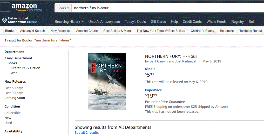
Task: Filter condition by New
Action: [x=8, y=118]
